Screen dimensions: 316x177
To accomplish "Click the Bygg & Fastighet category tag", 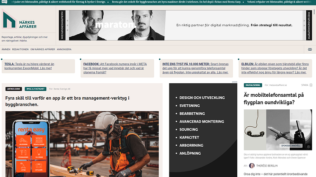I will click(x=36, y=89).
